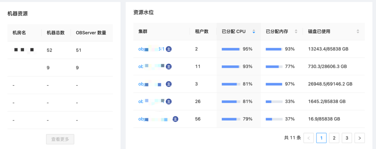The width and height of the screenshot is (376, 149).
Task: Click the primary badge icon in the 56-tenant cluster row
Action: point(175,119)
